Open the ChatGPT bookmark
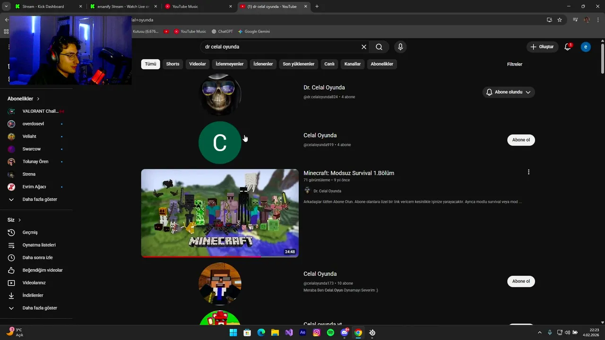Viewport: 605px width, 340px height. click(222, 31)
